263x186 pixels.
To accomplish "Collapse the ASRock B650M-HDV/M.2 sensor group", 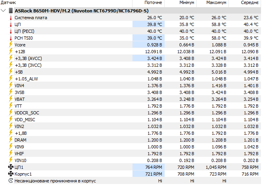I will [3, 11].
